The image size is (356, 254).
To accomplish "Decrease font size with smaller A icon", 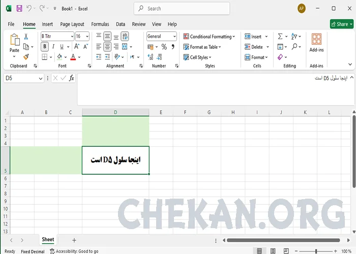I will (85, 47).
